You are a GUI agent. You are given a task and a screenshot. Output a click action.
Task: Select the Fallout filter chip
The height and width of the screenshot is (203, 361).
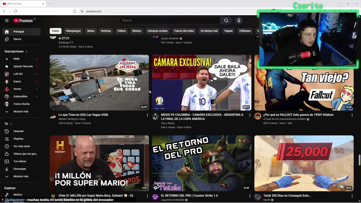pos(122,31)
